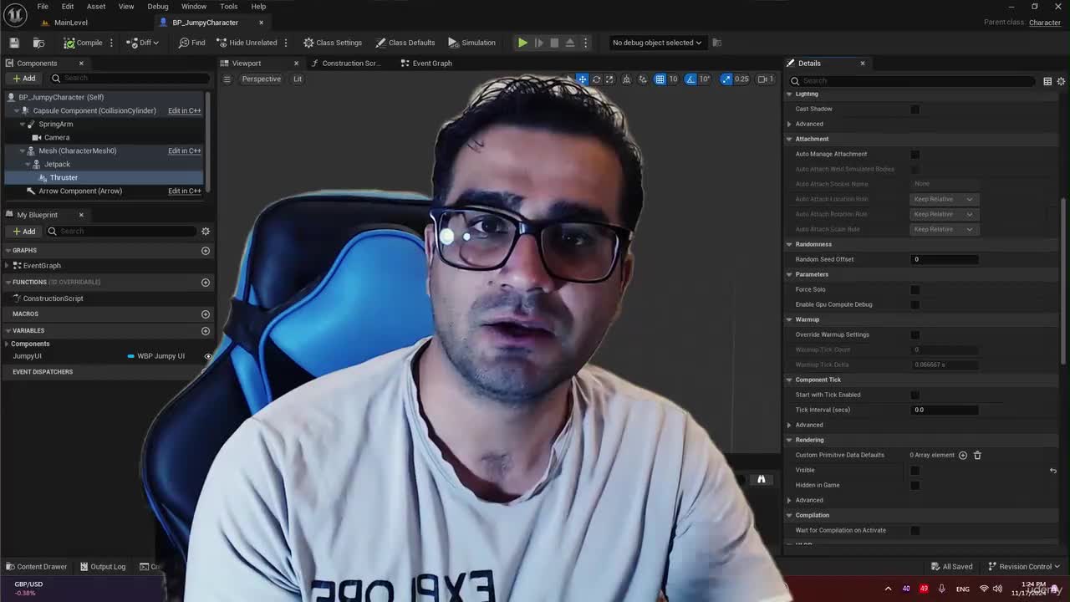Select the scale gizmo tool in viewport
Image resolution: width=1070 pixels, height=602 pixels.
pos(609,79)
